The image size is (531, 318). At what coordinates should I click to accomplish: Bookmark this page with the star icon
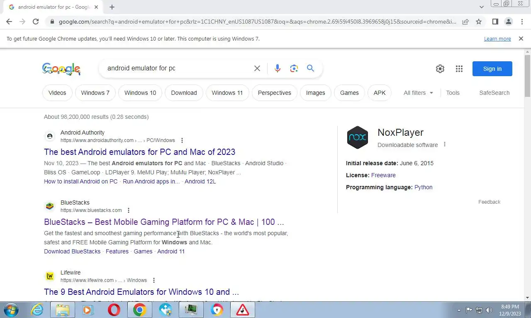(x=479, y=22)
